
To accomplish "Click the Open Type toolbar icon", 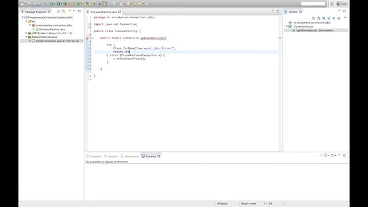I will tap(86, 4).
